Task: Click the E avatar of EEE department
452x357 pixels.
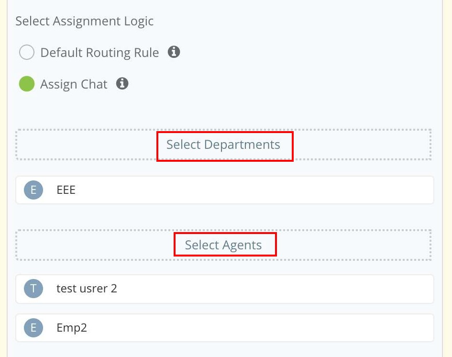Action: pyautogui.click(x=33, y=190)
